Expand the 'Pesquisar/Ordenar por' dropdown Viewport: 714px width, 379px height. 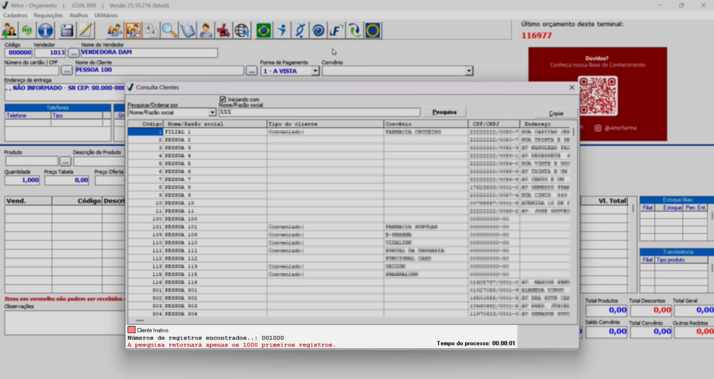pyautogui.click(x=212, y=112)
